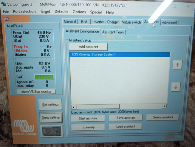Viewport: 195px width, 147px height.
Task: Select the Assistants tab
Action: (x=151, y=22)
